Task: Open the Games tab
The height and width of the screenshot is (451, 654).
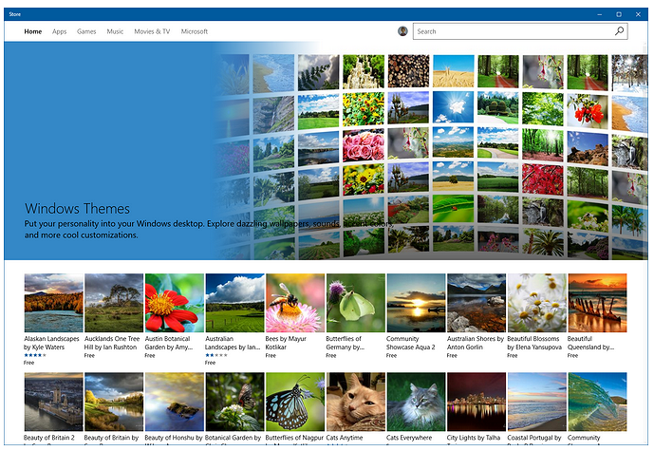Action: (x=86, y=31)
